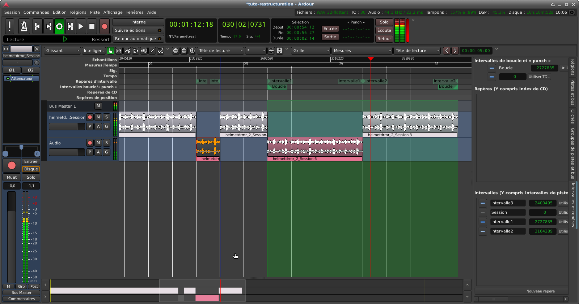This screenshot has height=304, width=579.
Task: Select the draw pencil tool
Action: (x=152, y=51)
